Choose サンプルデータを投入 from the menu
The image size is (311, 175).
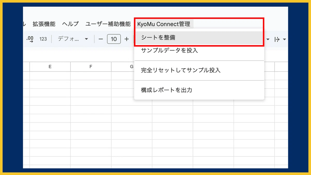tap(199, 50)
